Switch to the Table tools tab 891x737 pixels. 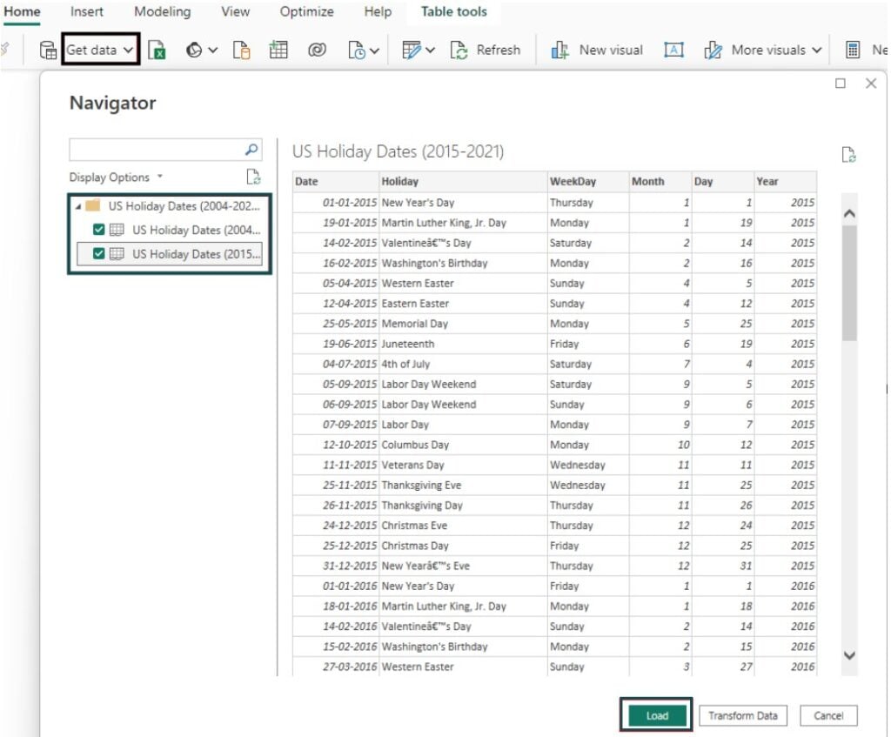[454, 11]
